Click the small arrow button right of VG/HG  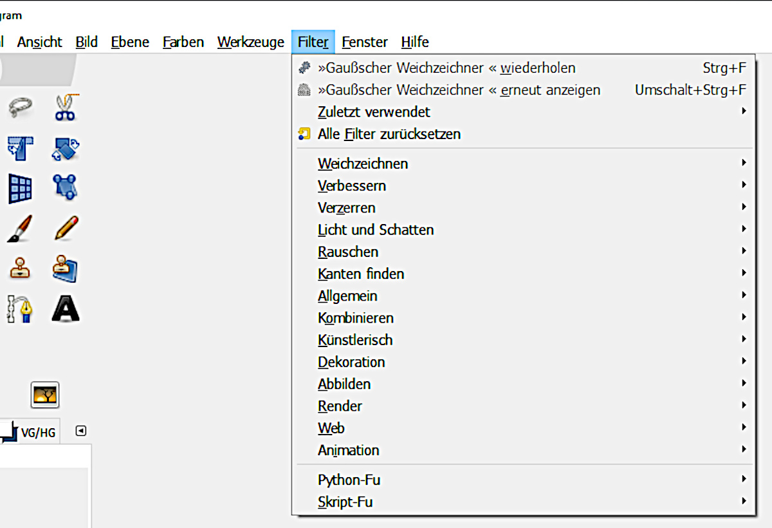[81, 431]
